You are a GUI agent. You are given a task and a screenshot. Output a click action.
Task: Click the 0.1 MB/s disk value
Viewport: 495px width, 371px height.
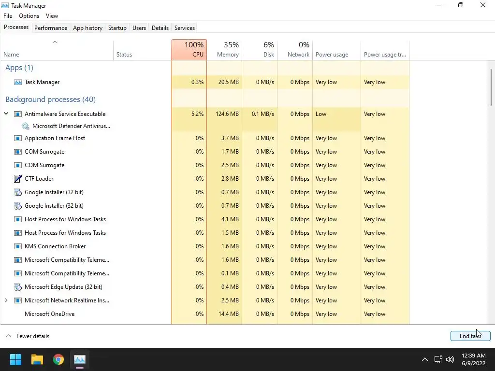[262, 114]
